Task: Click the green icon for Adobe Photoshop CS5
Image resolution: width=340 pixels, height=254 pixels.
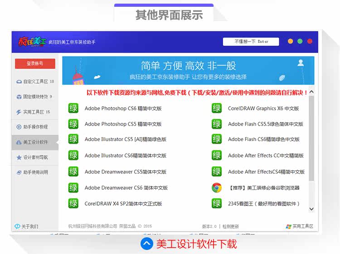Action: [73, 124]
